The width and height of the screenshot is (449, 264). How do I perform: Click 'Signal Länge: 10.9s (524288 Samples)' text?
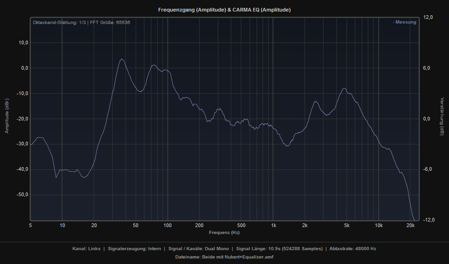coord(279,249)
